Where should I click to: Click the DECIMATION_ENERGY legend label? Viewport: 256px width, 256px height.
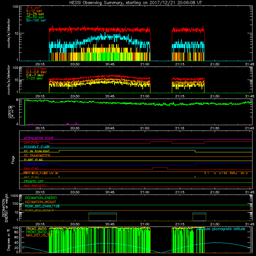(41, 198)
